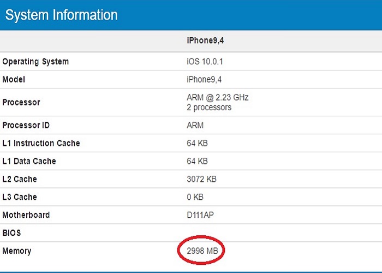Select the BIOS row label
Viewport: 382px width, 273px height.
coord(11,233)
